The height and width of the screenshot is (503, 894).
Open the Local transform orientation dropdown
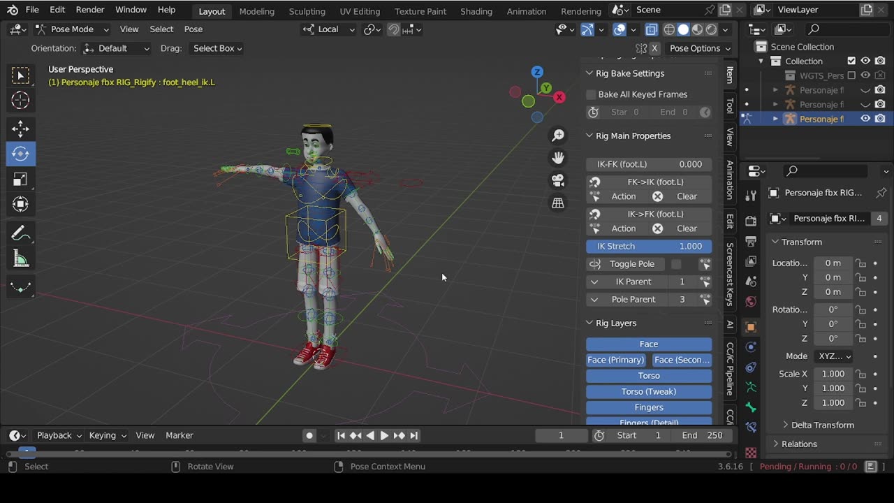[x=329, y=29]
